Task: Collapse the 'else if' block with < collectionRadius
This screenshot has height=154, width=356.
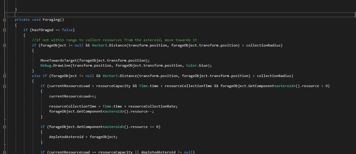Action: click(4, 76)
